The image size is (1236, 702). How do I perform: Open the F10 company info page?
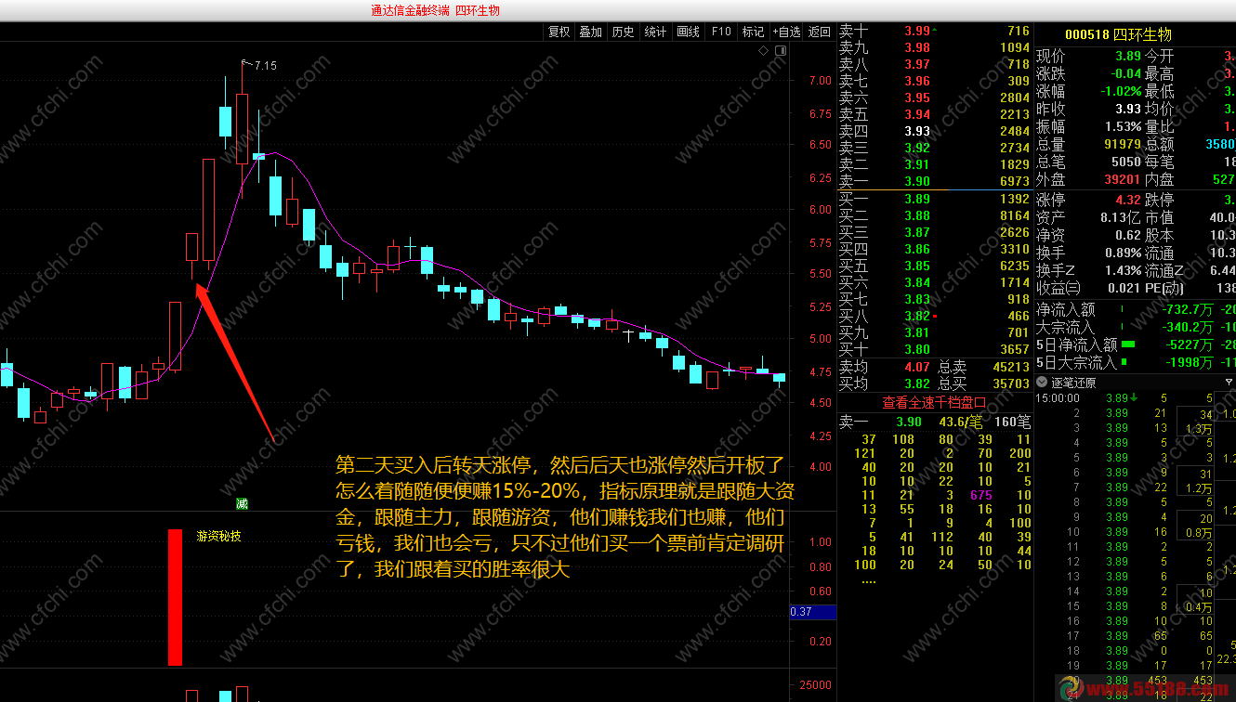[721, 32]
